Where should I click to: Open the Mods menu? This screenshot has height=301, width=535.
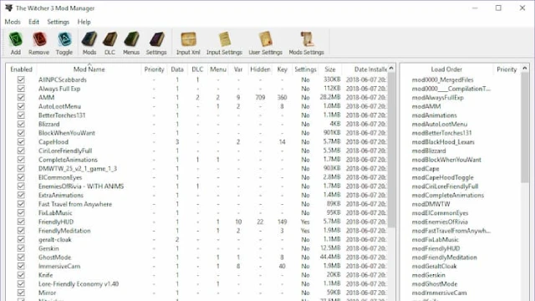coord(13,22)
